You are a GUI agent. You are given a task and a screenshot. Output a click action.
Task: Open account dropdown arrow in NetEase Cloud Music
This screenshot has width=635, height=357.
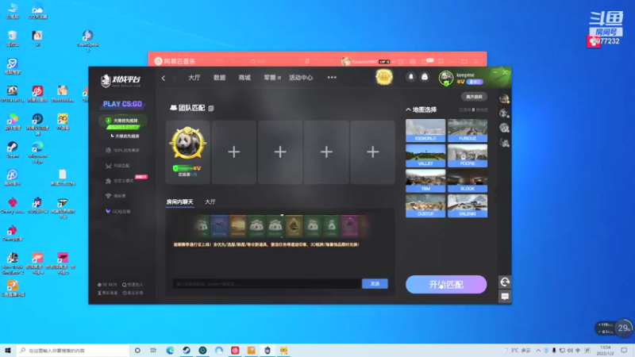click(394, 62)
